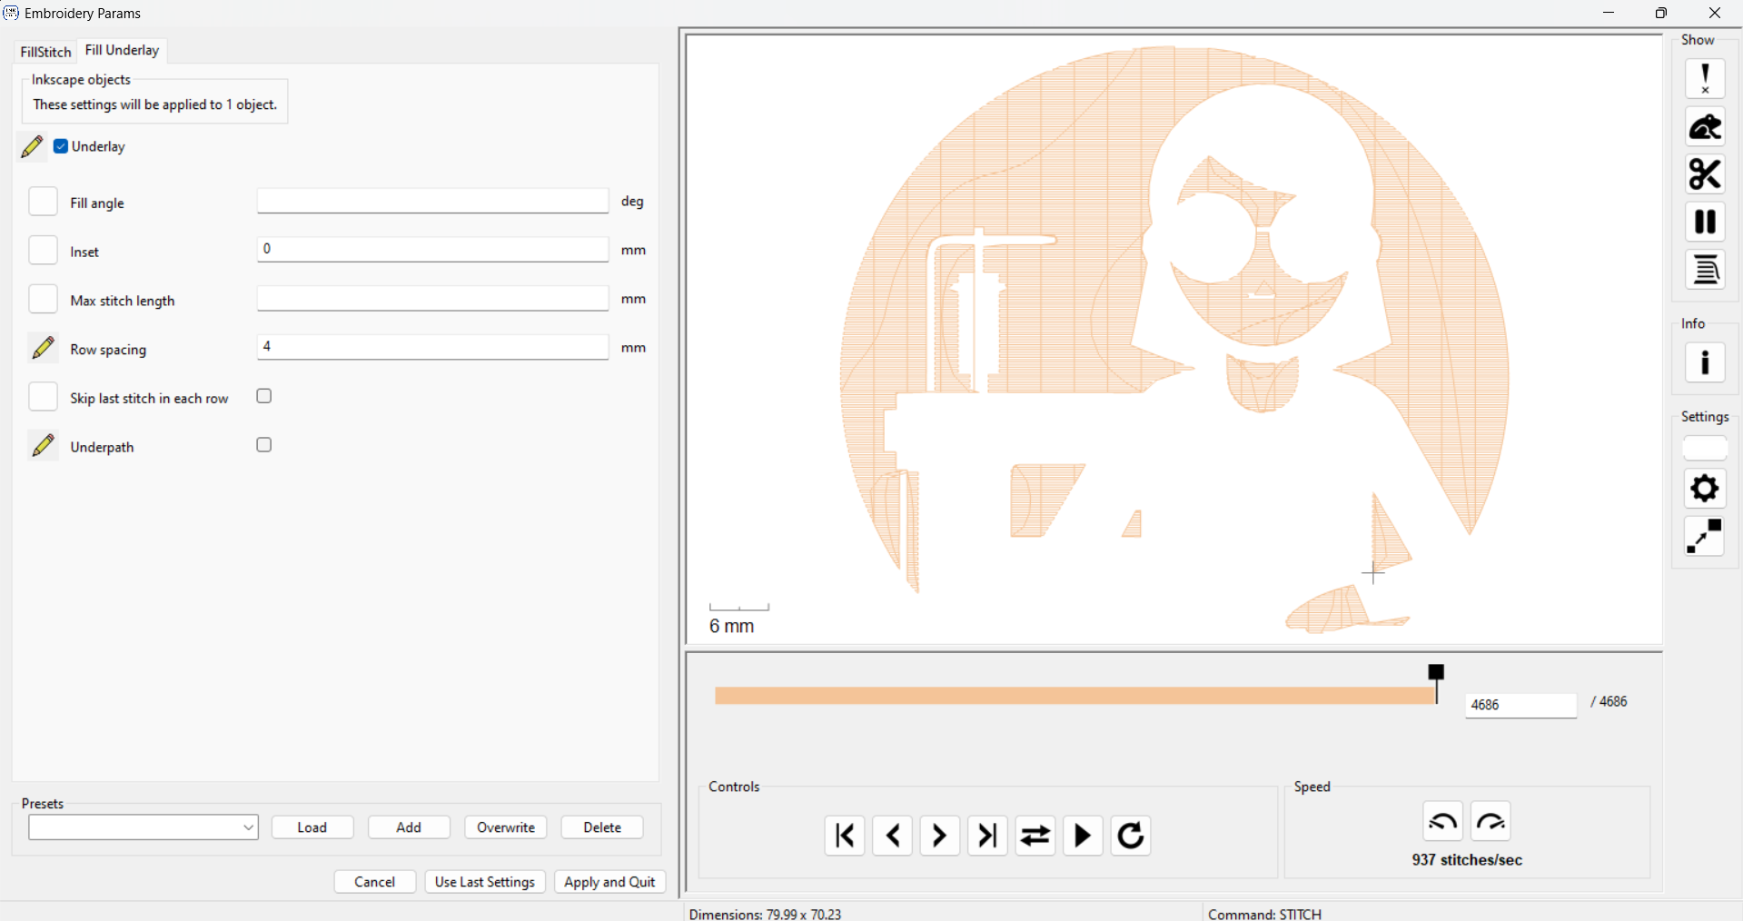Select the Fill Underlay tab
The image size is (1743, 921).
(x=122, y=50)
